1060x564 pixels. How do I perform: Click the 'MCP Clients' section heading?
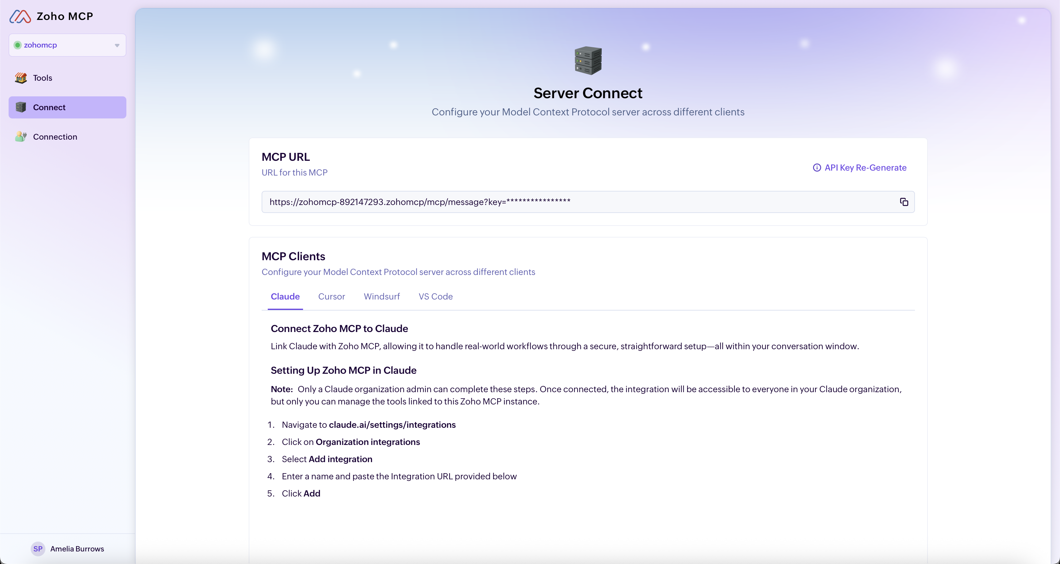point(294,257)
